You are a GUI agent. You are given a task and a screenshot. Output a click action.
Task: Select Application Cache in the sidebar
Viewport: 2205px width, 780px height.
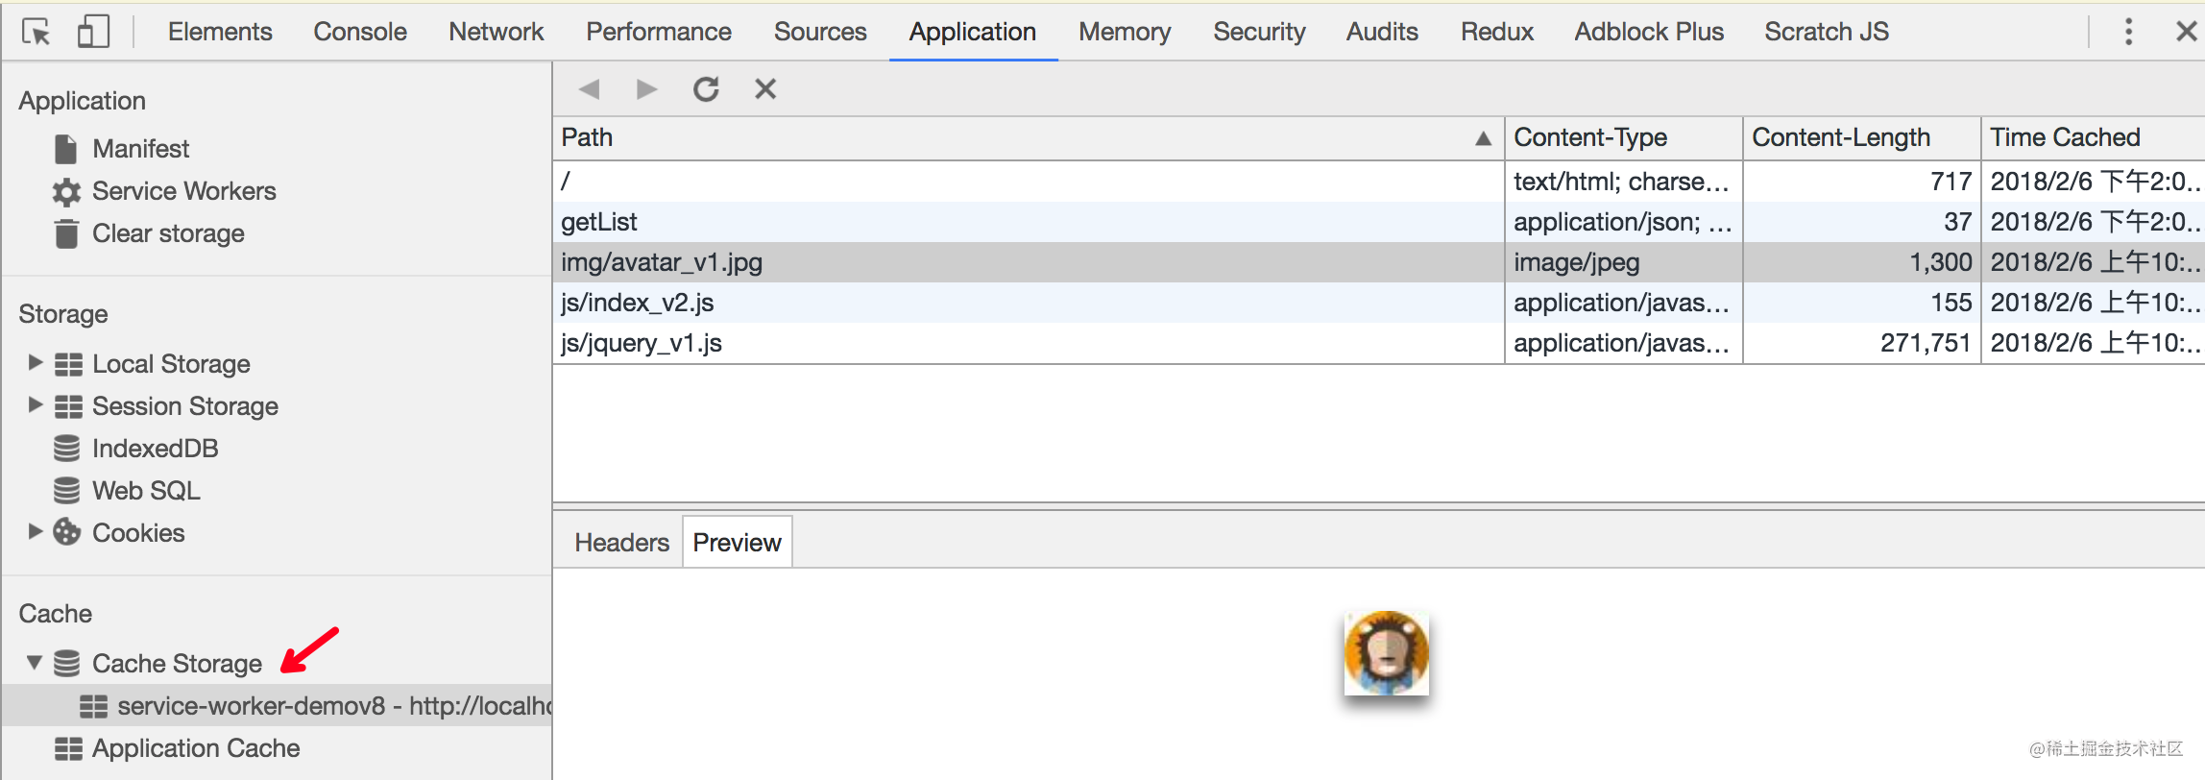tap(196, 748)
